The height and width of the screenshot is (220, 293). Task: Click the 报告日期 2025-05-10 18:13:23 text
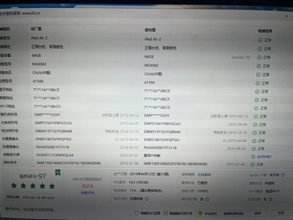click(x=30, y=197)
